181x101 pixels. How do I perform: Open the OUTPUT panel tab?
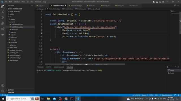49,67
